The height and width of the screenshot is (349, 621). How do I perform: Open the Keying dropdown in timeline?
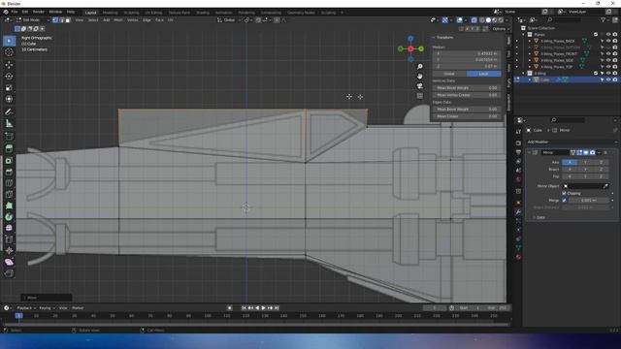pos(47,308)
